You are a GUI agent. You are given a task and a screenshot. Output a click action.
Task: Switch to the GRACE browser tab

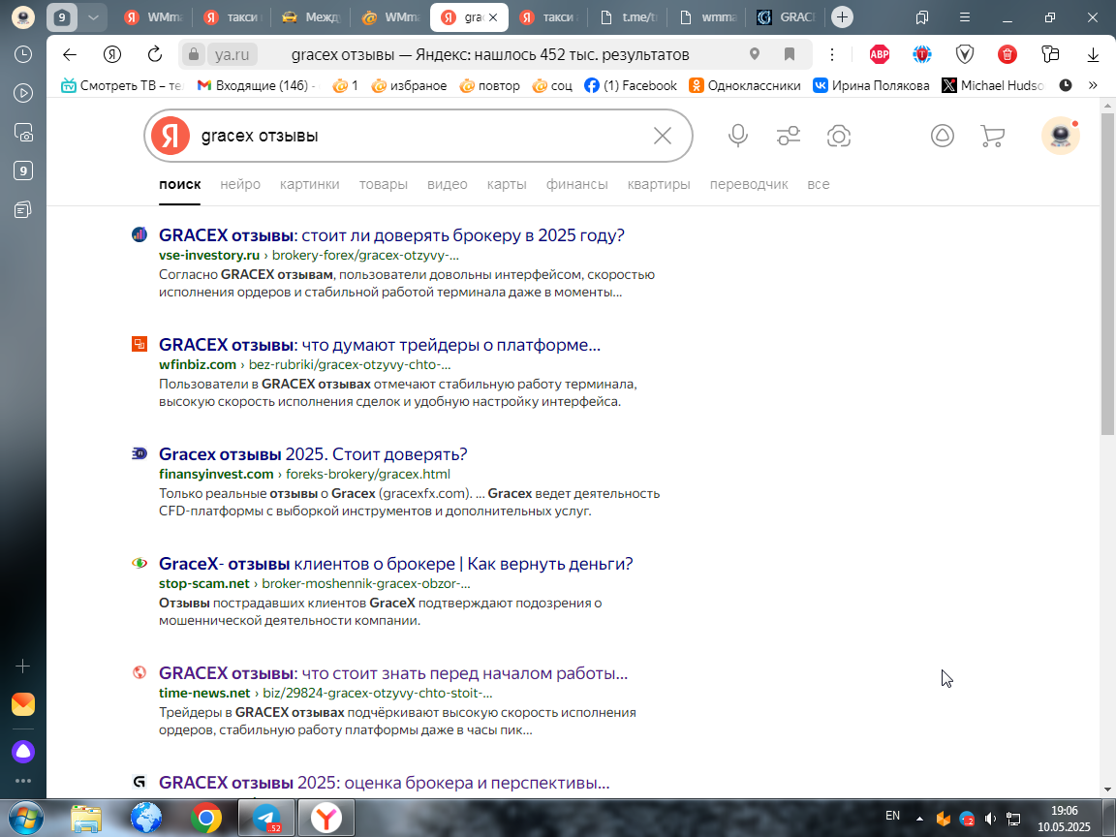pyautogui.click(x=786, y=17)
